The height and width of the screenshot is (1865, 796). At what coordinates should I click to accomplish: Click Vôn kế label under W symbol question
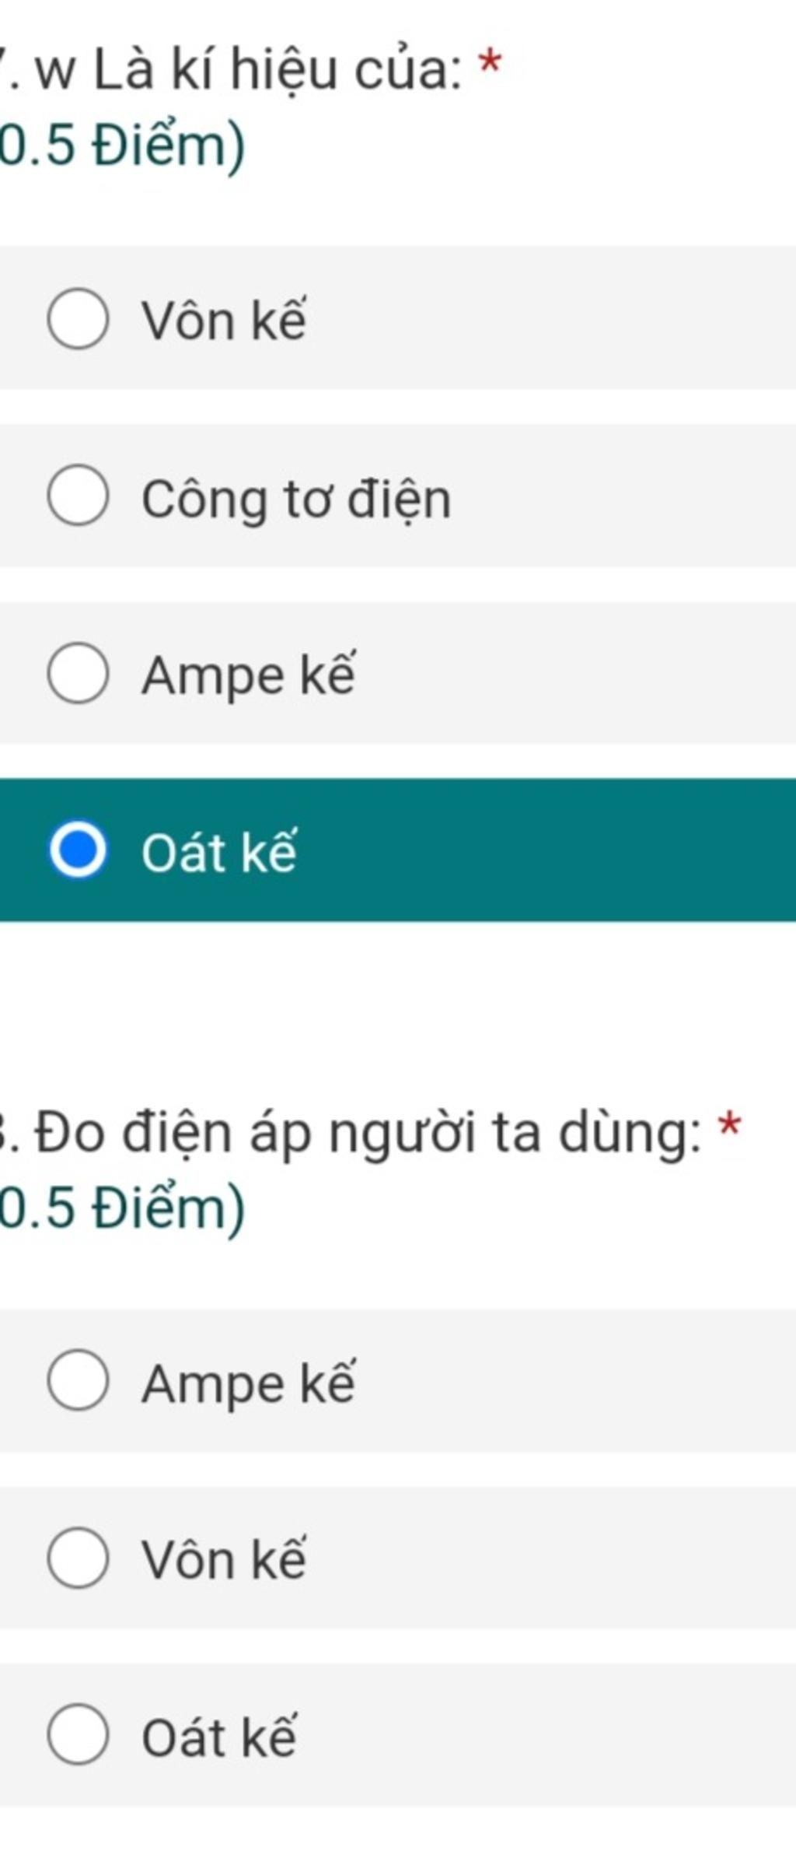(224, 320)
